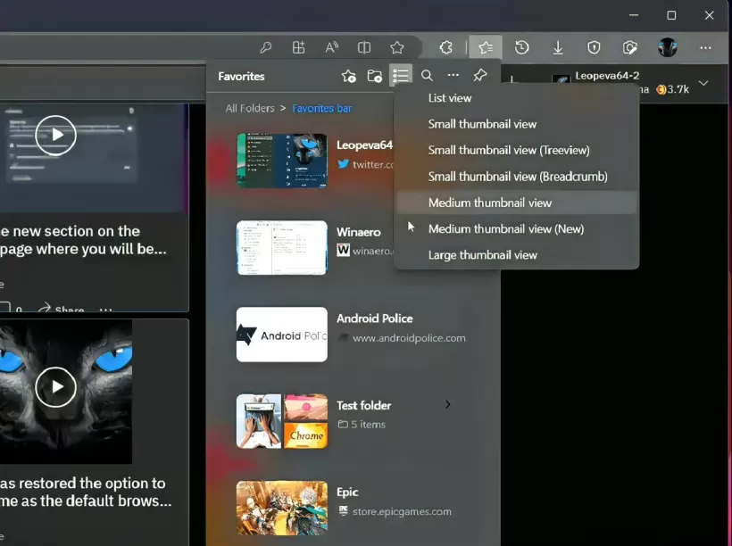Screen dimensions: 732x546
Task: Select List view
Action: coord(516,98)
